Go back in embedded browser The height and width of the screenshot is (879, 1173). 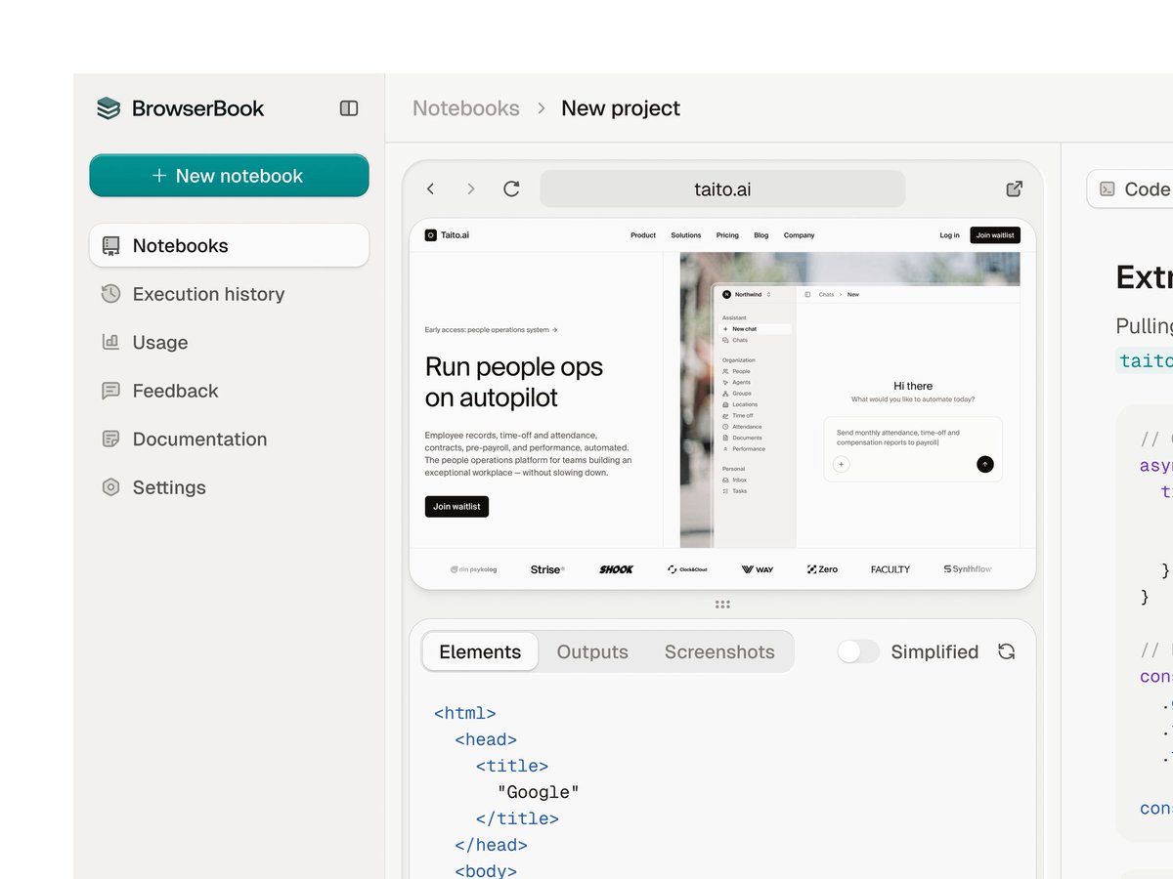click(x=430, y=188)
